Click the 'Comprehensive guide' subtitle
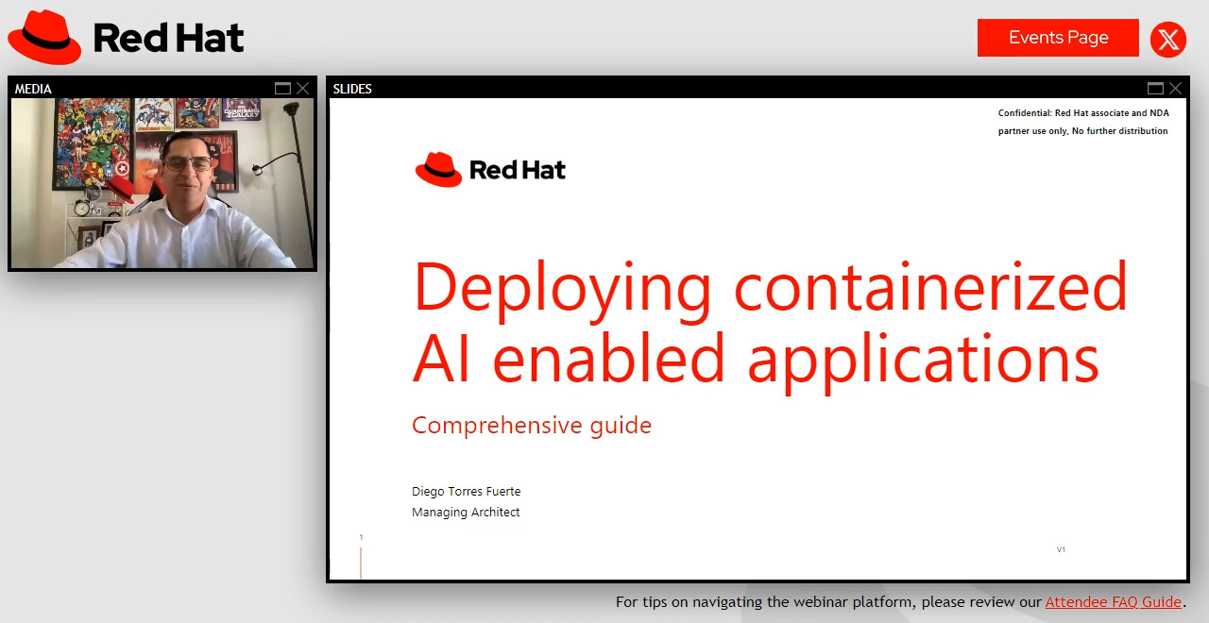This screenshot has height=623, width=1209. pos(532,426)
